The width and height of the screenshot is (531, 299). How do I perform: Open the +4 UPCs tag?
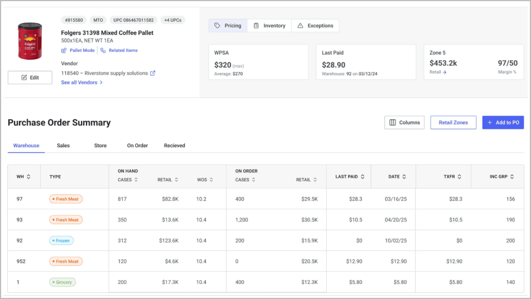[173, 20]
